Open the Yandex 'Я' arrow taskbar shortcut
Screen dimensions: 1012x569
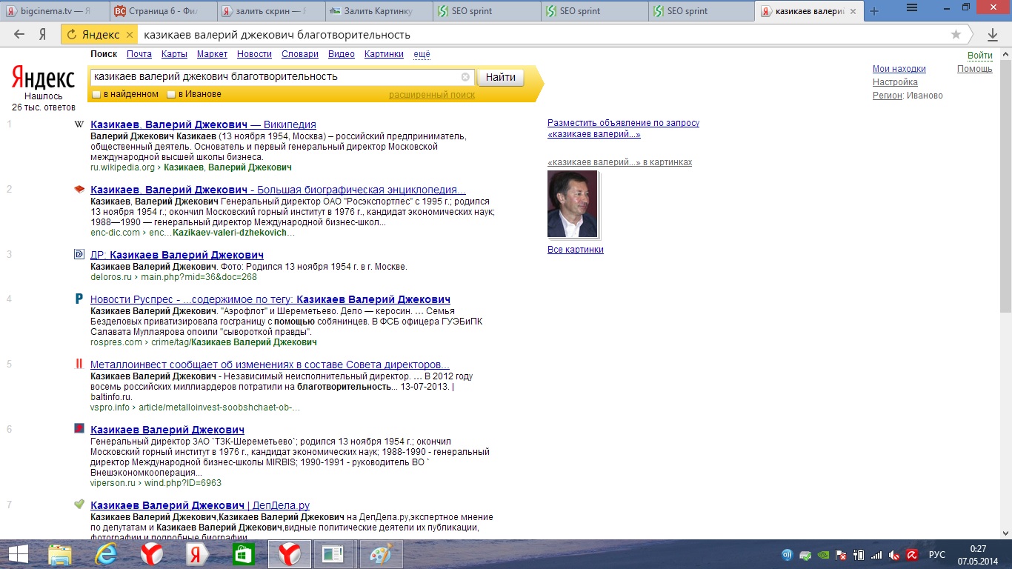point(198,554)
